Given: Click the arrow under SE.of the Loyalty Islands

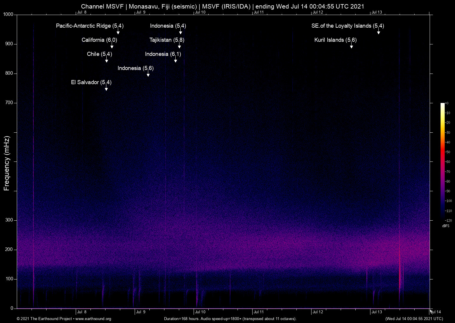Looking at the screenshot, I should (379, 31).
